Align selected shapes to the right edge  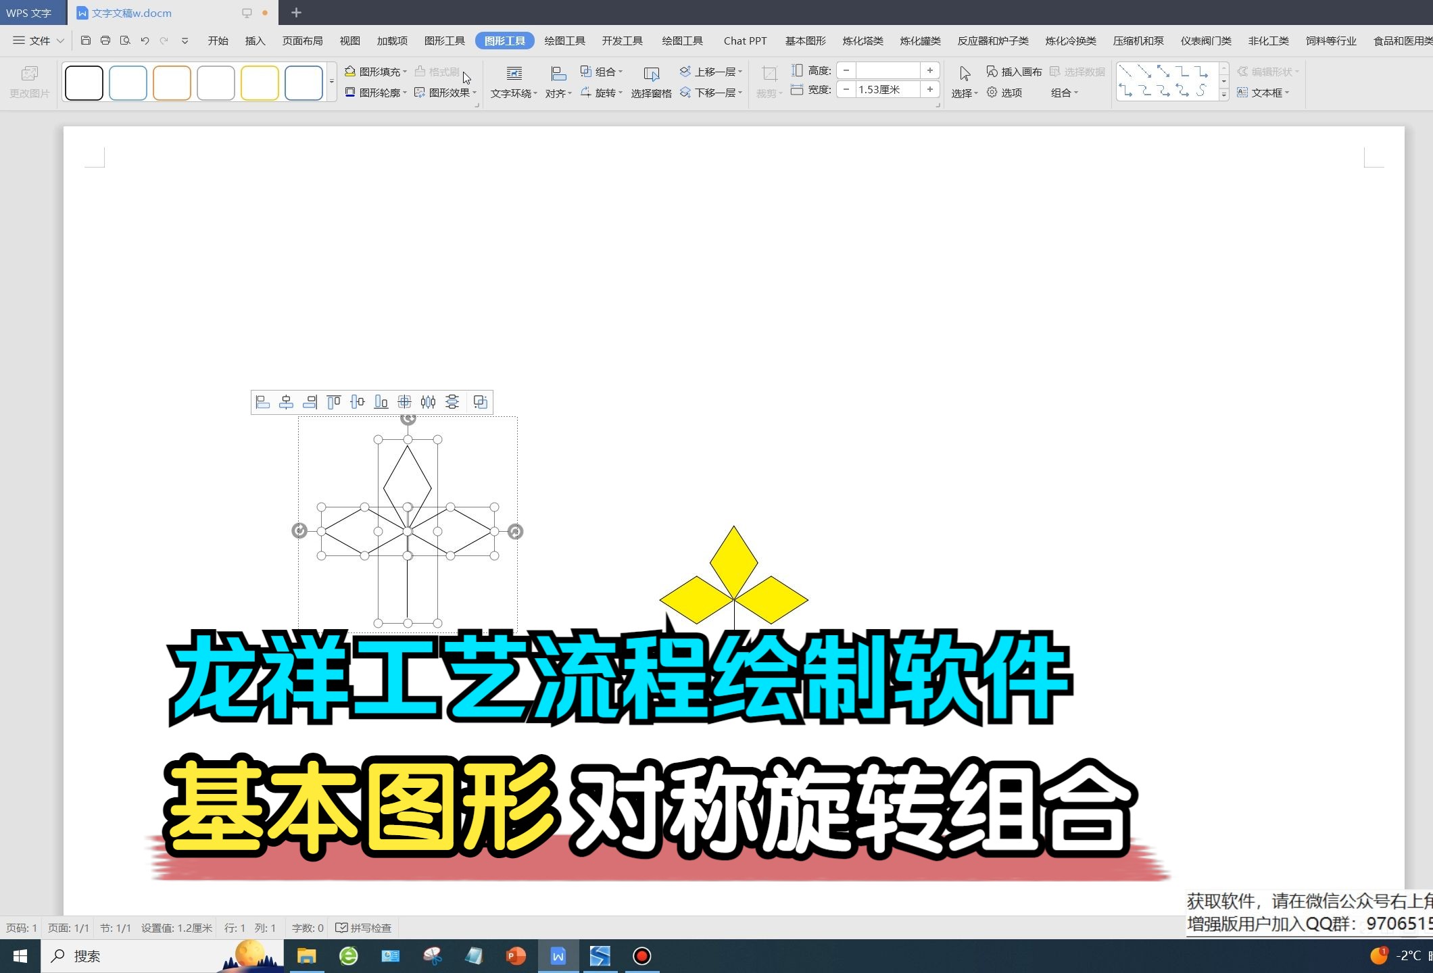coord(310,402)
